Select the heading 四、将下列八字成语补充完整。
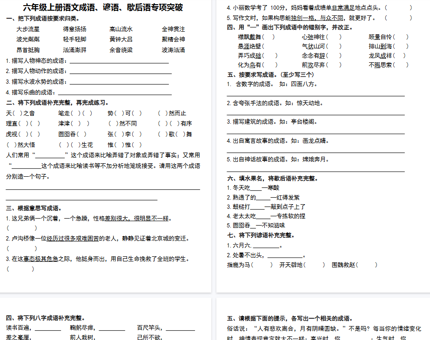This screenshot has width=430, height=340. click(46, 318)
